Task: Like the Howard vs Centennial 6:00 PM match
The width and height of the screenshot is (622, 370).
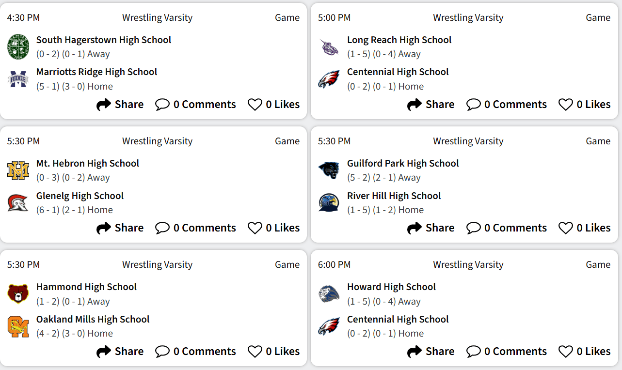Action: click(x=585, y=351)
